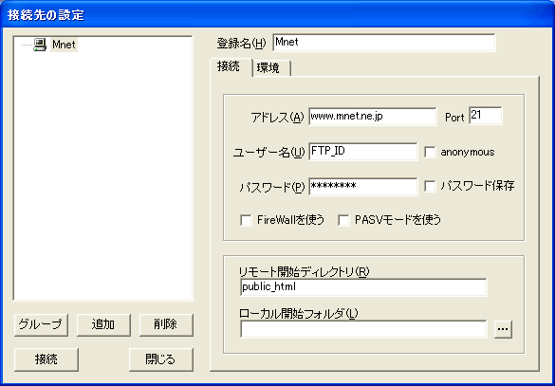Click the Mnet computer icon in tree

point(40,45)
